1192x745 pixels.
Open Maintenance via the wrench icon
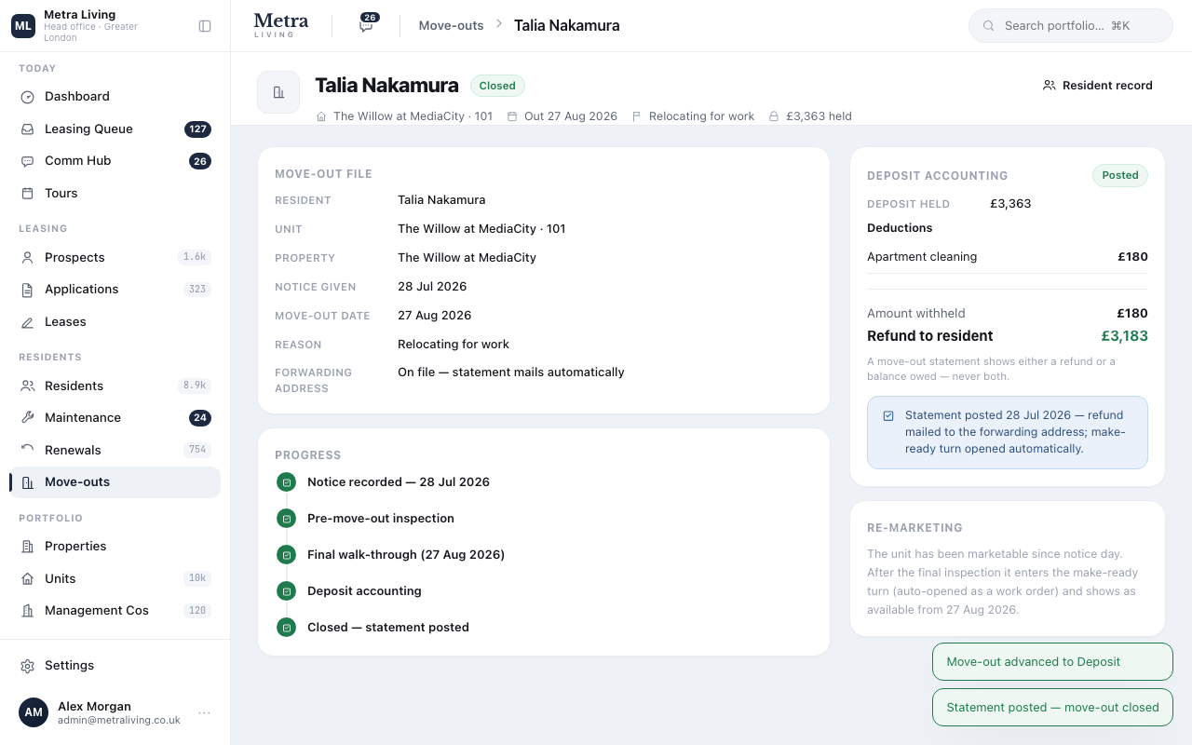28,418
